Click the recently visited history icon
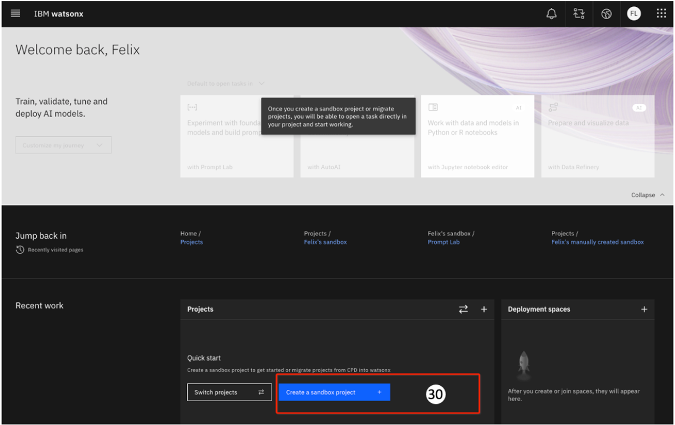This screenshot has width=675, height=425. tap(20, 250)
